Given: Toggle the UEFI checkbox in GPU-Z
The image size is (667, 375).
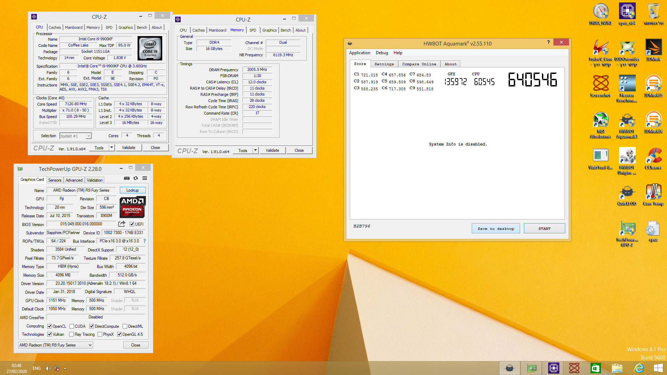Looking at the screenshot, I should coord(132,224).
